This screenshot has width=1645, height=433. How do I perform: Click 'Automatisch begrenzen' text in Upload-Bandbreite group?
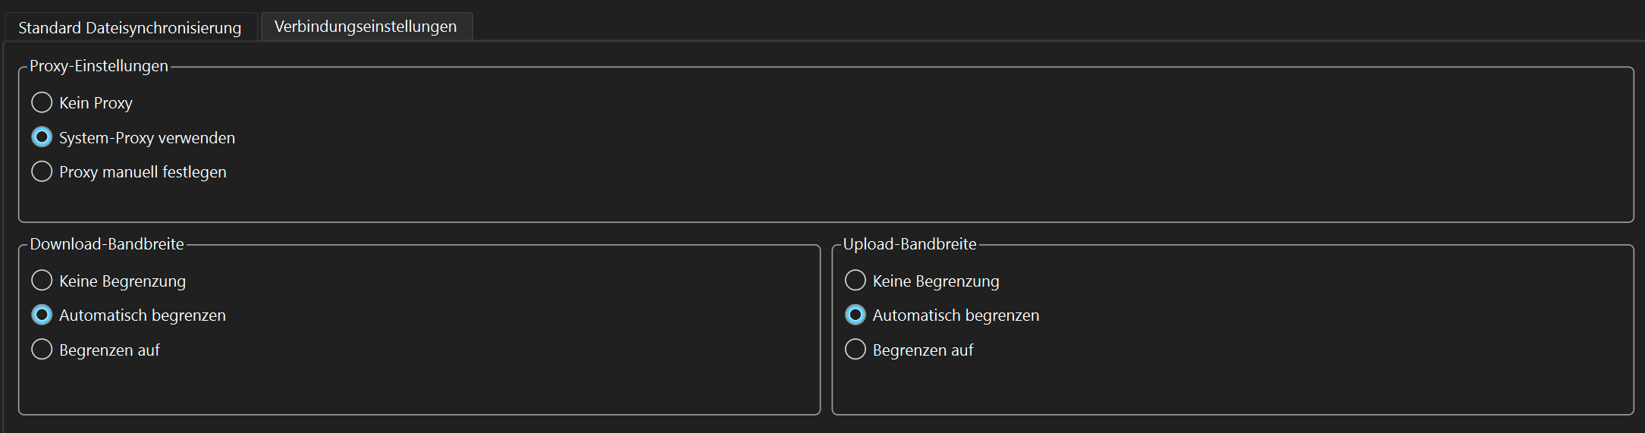pos(956,315)
